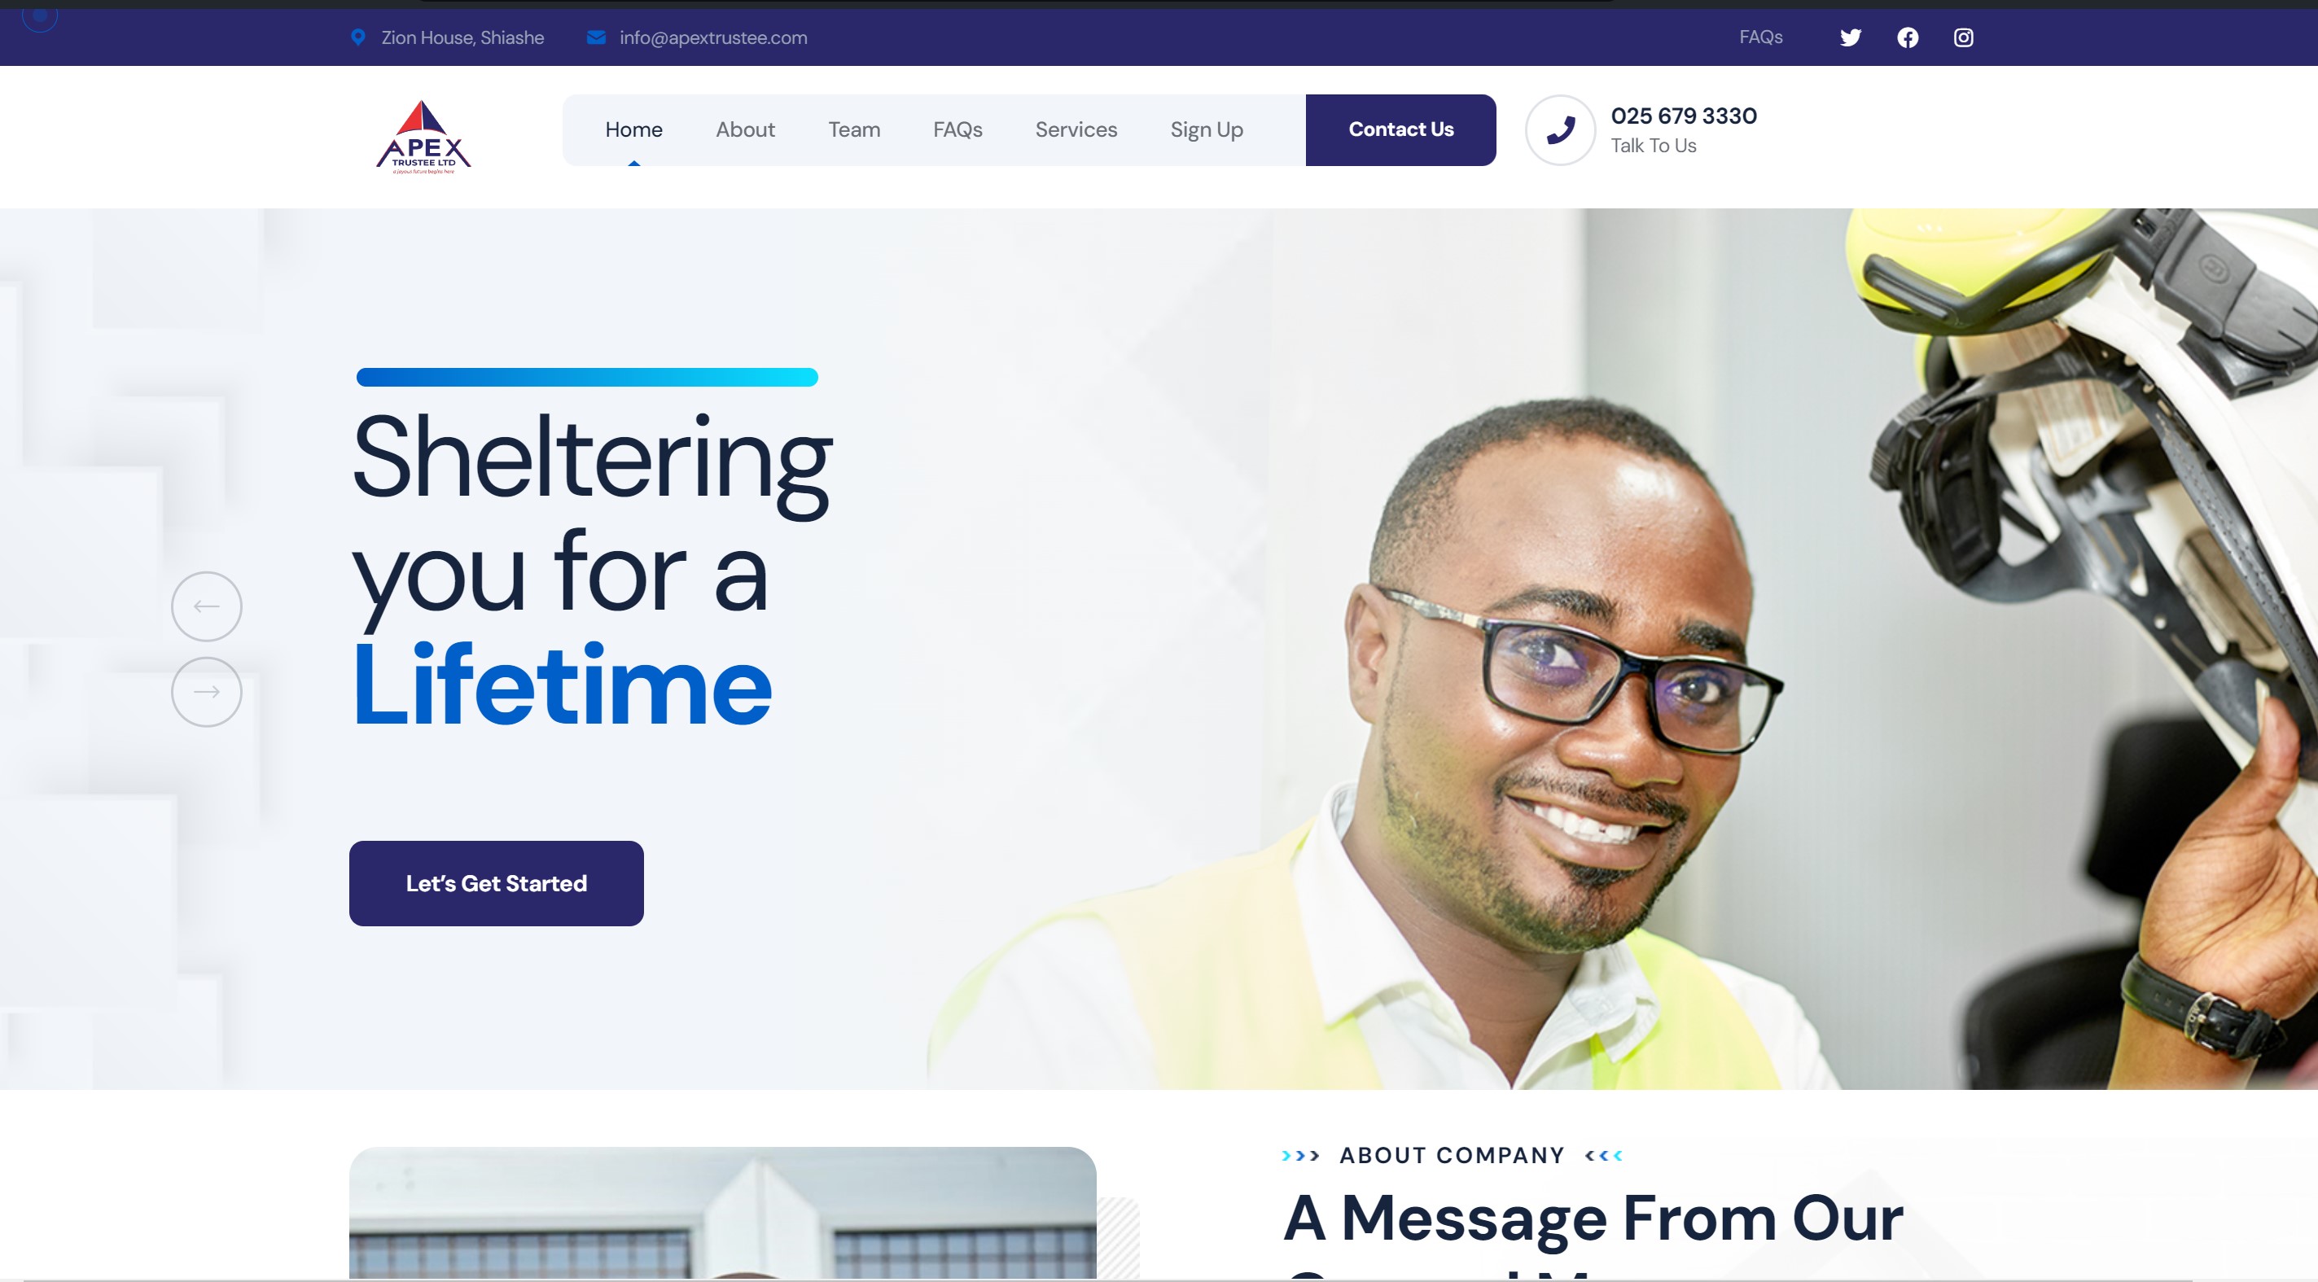Open the Services menu item
The width and height of the screenshot is (2318, 1282).
[x=1076, y=129]
